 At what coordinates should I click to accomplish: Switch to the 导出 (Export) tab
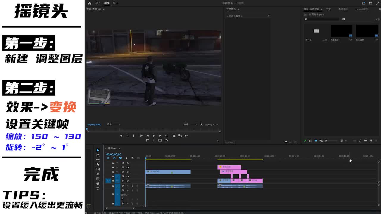[x=115, y=3]
